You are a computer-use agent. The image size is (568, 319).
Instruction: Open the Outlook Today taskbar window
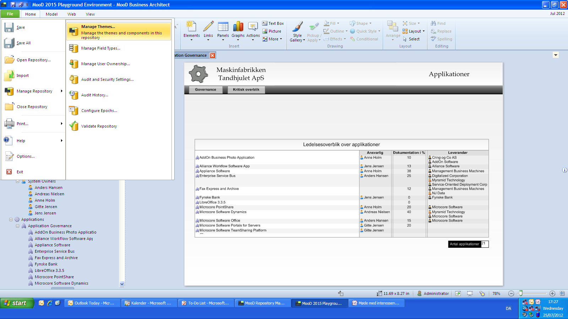tap(92, 303)
